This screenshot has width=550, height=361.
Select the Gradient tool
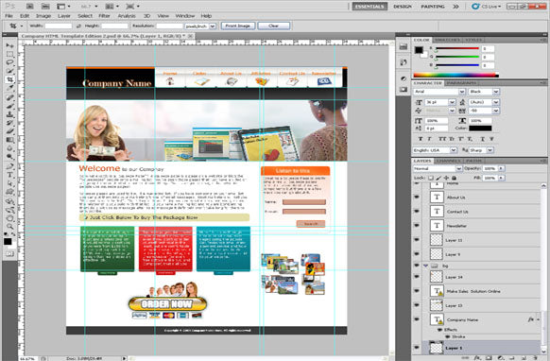[x=9, y=140]
